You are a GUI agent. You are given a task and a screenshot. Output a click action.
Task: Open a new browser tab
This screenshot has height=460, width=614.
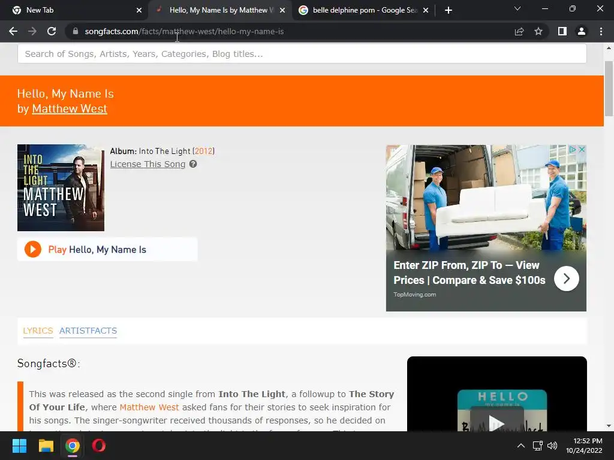coord(449,10)
